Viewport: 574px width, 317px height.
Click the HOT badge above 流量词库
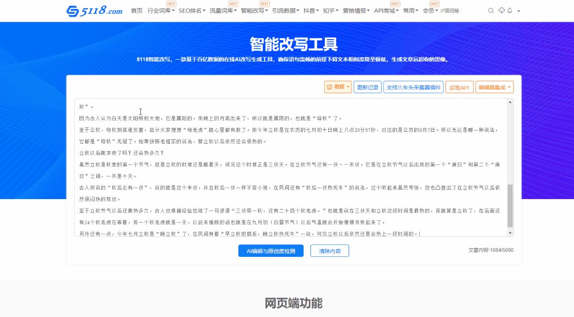(233, 4)
